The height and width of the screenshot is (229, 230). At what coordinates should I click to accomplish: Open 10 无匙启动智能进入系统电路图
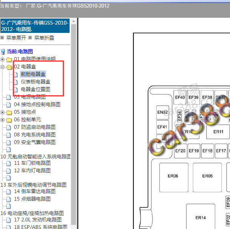tap(36, 156)
